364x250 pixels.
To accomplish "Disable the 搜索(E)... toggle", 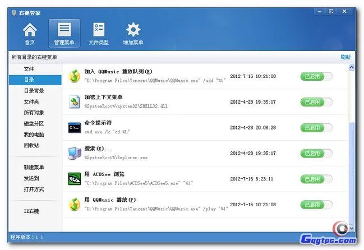I will pos(316,153).
